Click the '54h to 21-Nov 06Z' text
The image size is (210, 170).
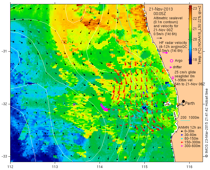190,84
